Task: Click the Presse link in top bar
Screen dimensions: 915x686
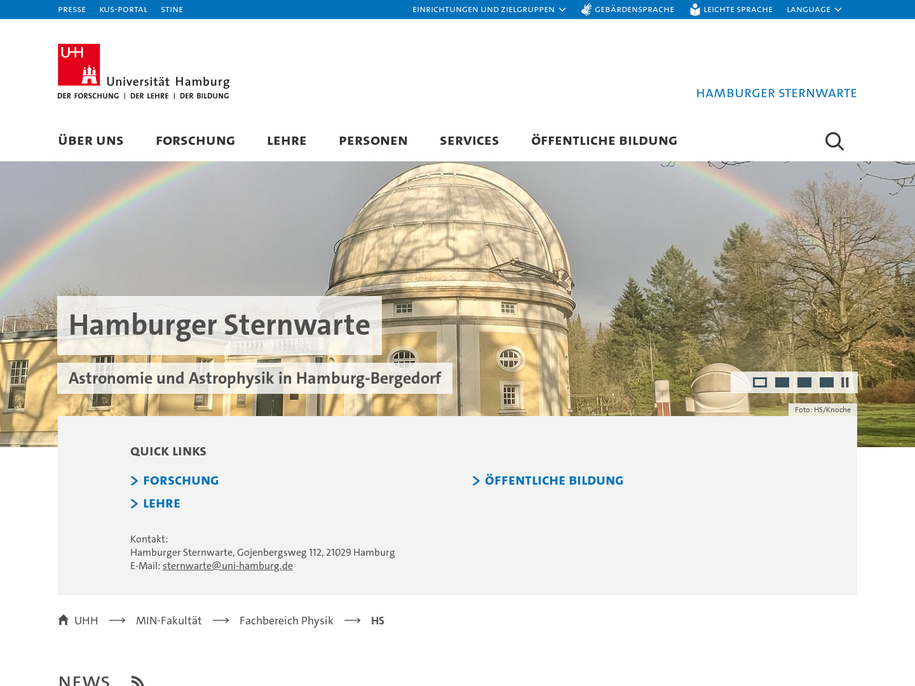Action: tap(72, 10)
